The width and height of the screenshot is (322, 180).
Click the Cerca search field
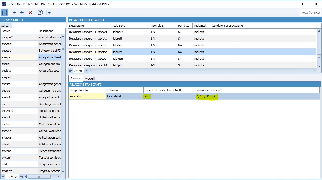[x=38, y=26]
